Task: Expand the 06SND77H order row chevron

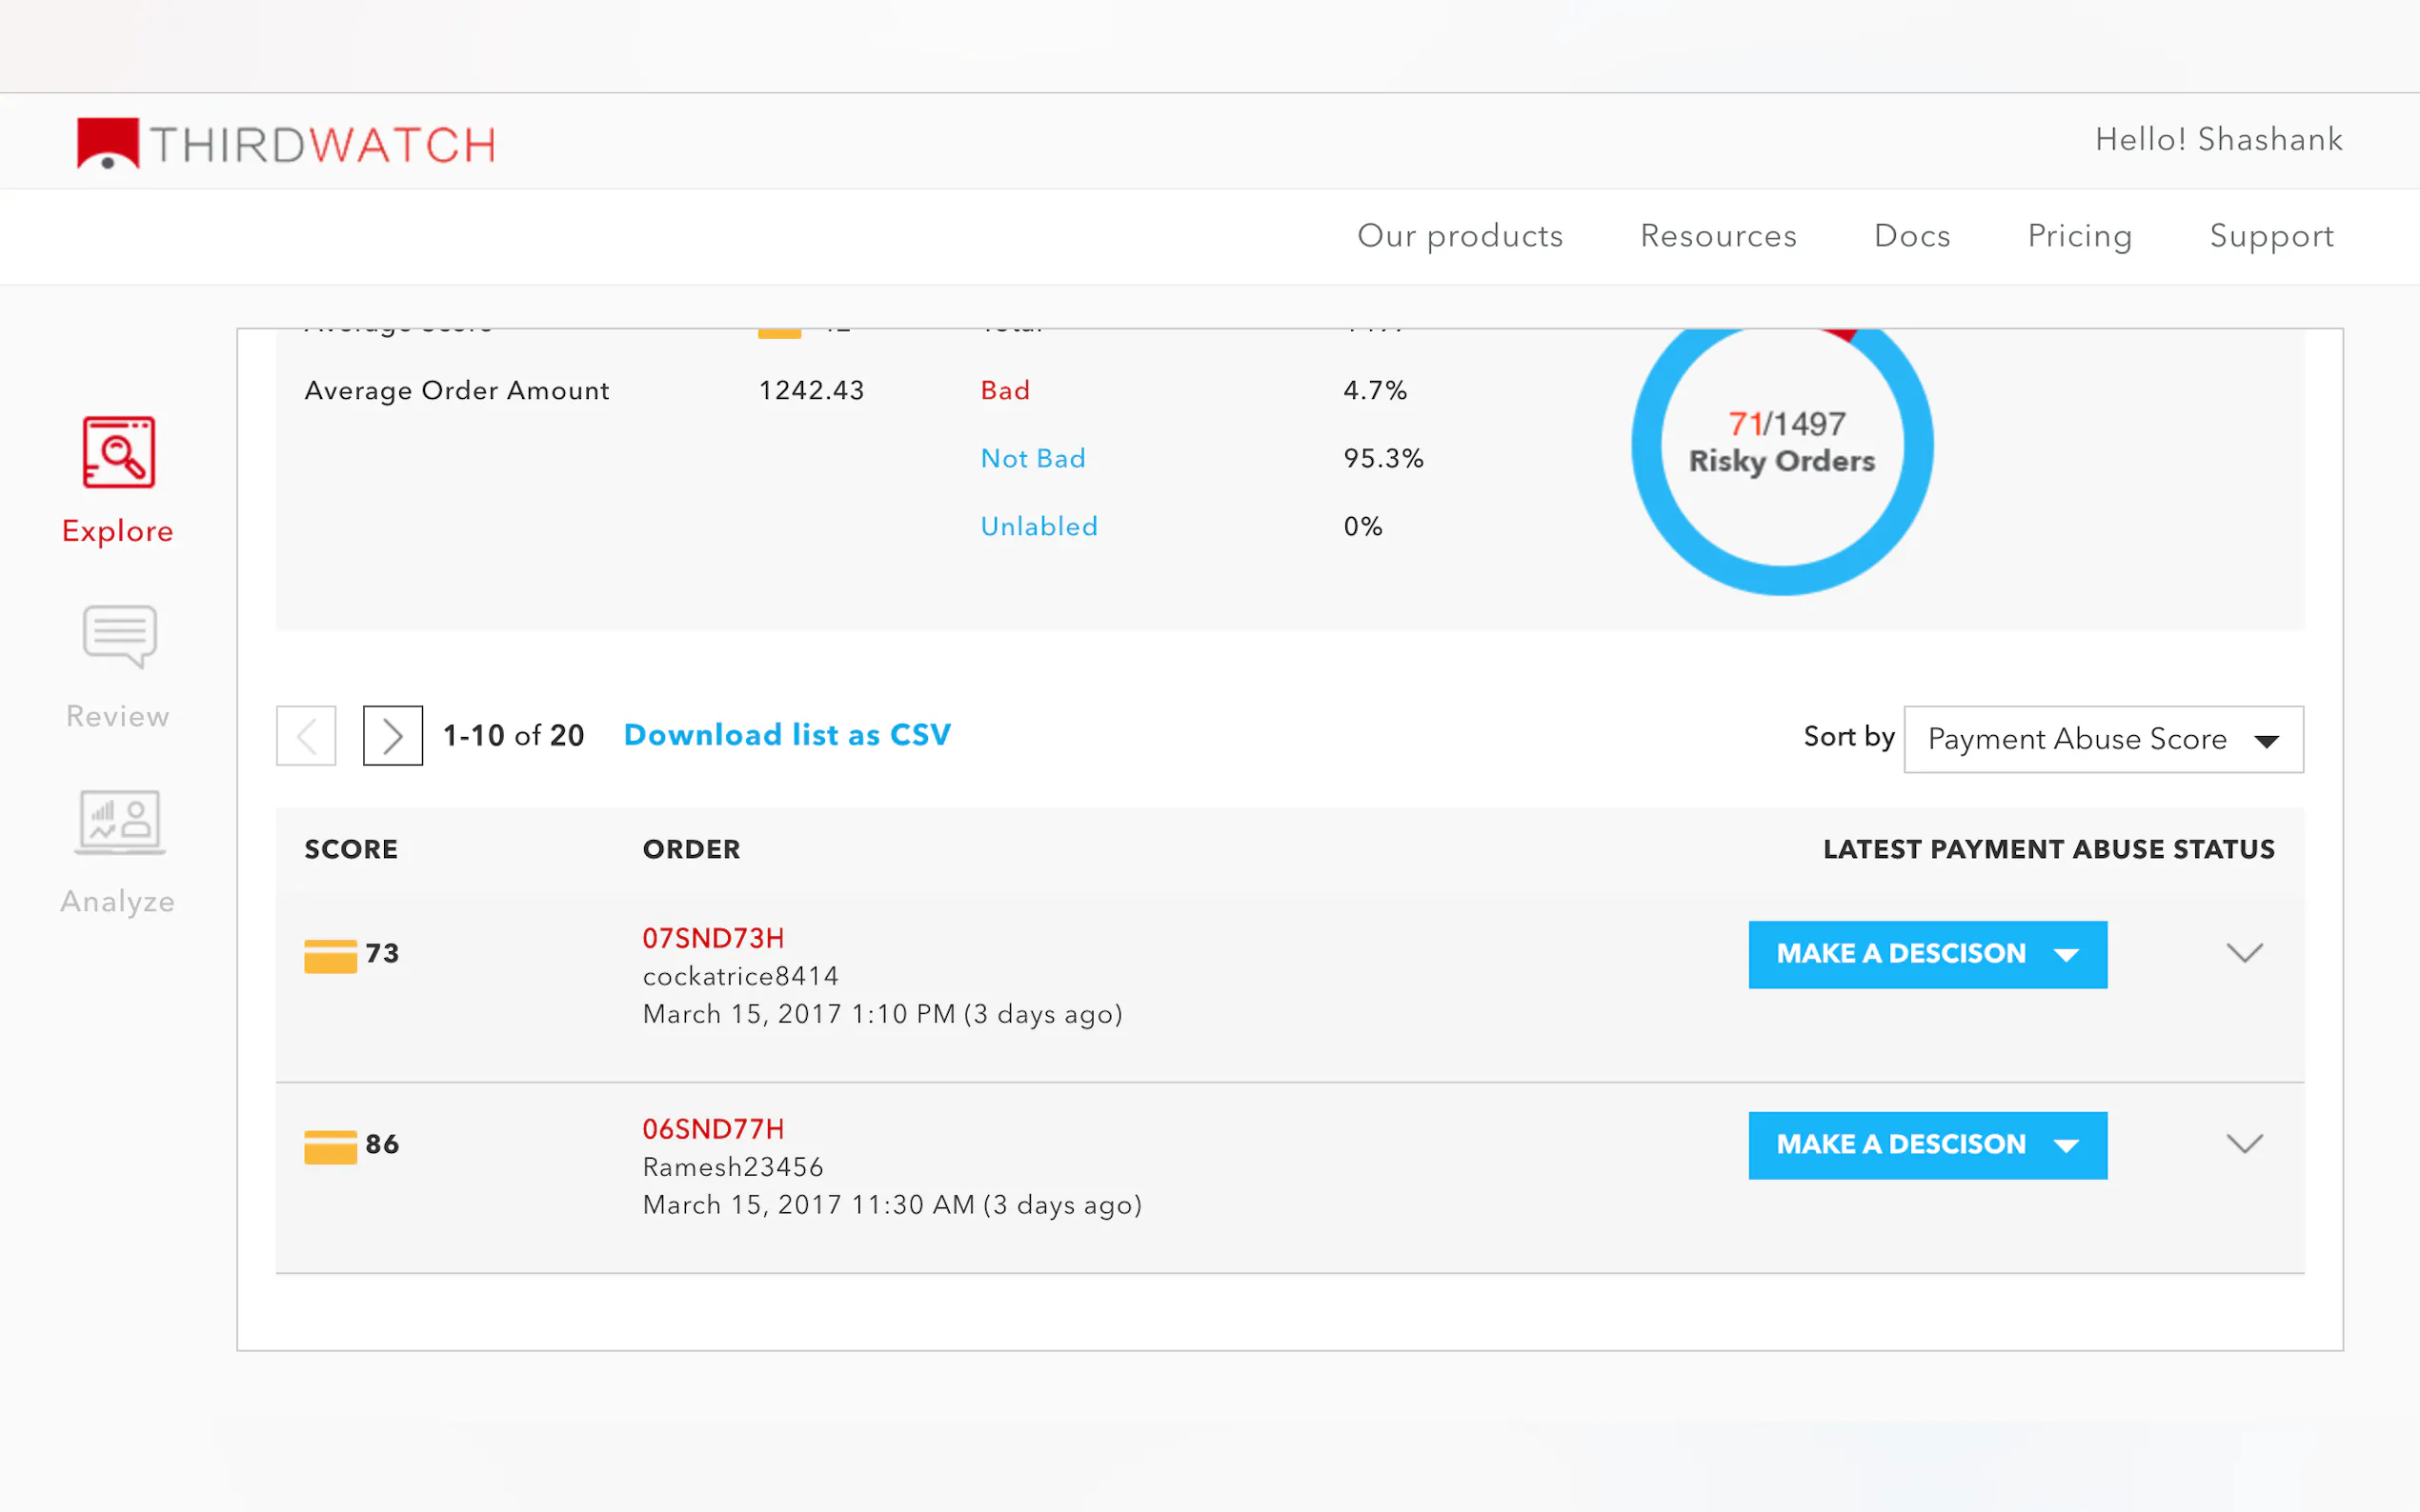Action: [2244, 1143]
